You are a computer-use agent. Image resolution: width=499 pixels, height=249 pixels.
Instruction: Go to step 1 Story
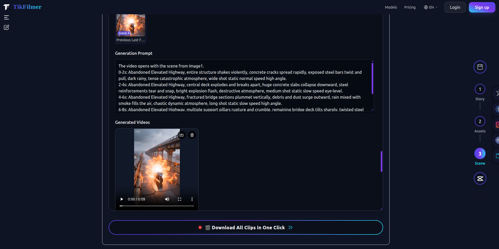click(x=480, y=89)
